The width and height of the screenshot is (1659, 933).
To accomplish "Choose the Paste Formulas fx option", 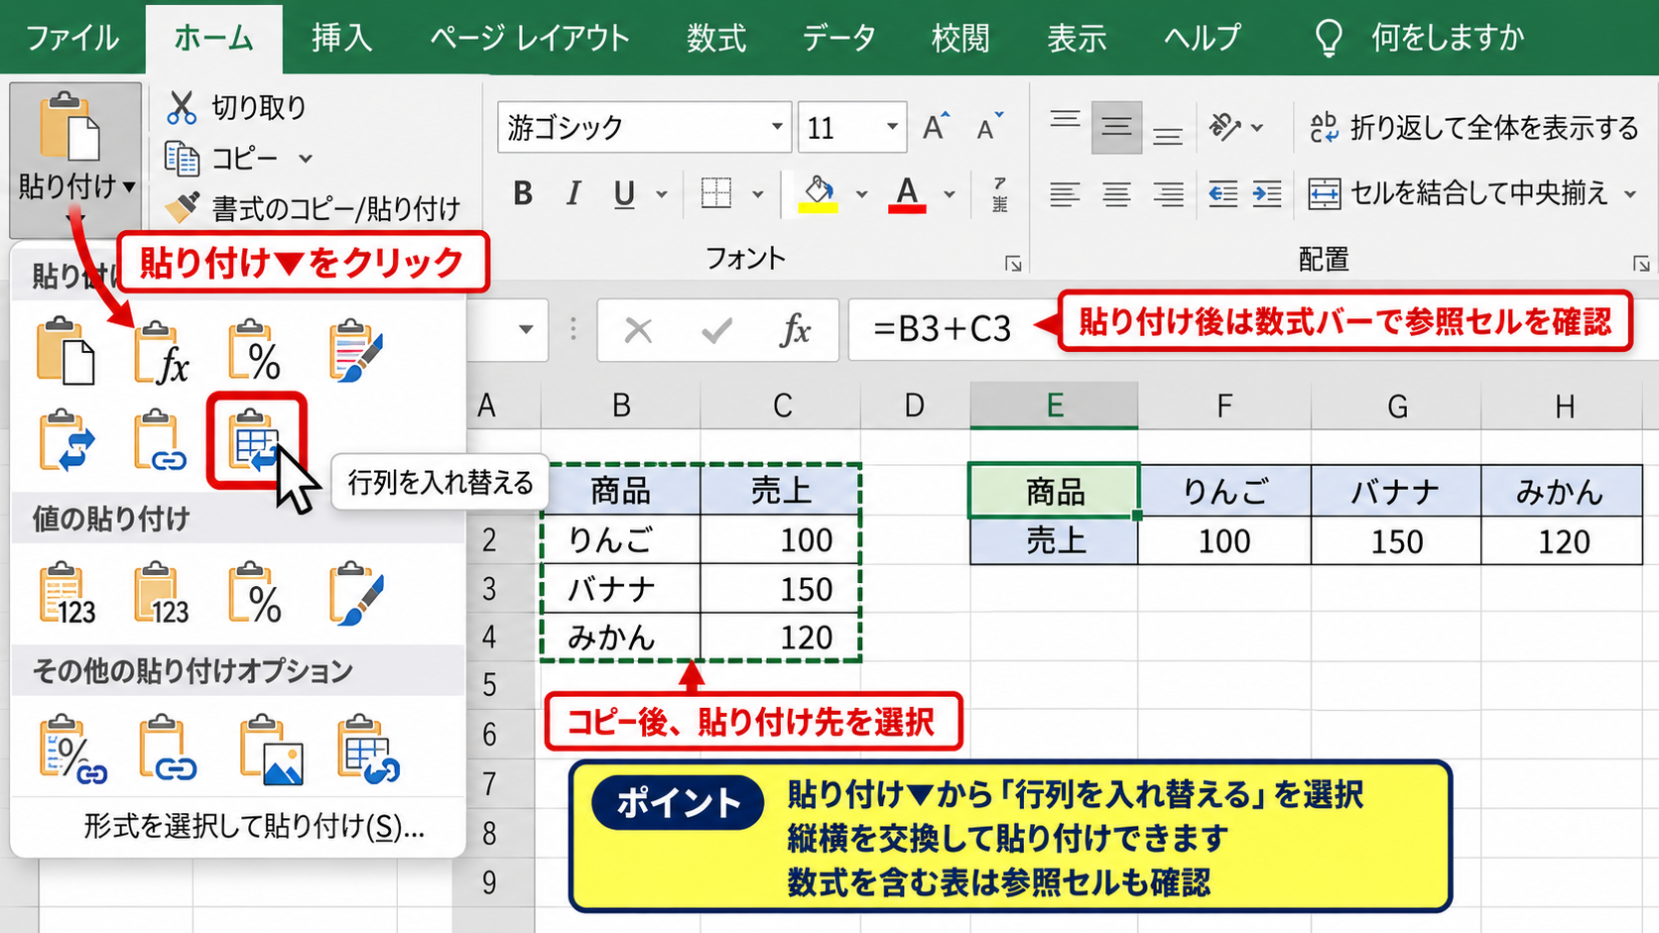I will tap(162, 351).
